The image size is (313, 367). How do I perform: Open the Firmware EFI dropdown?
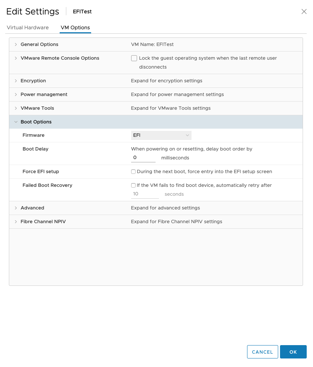(x=161, y=135)
